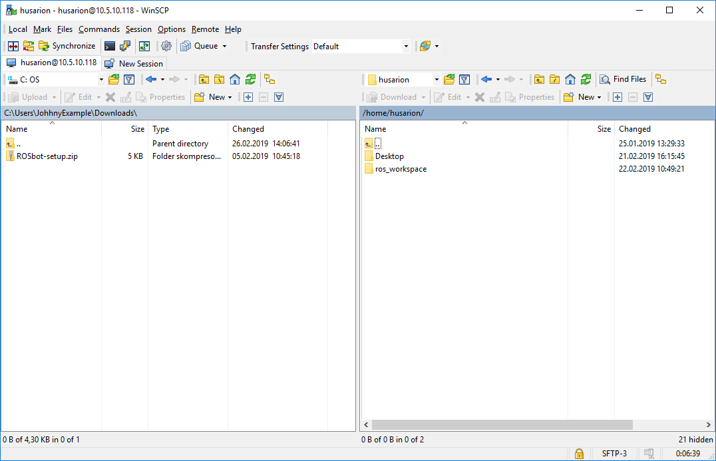This screenshot has width=716, height=461.
Task: Go to remote root directory icon
Action: coord(554,79)
